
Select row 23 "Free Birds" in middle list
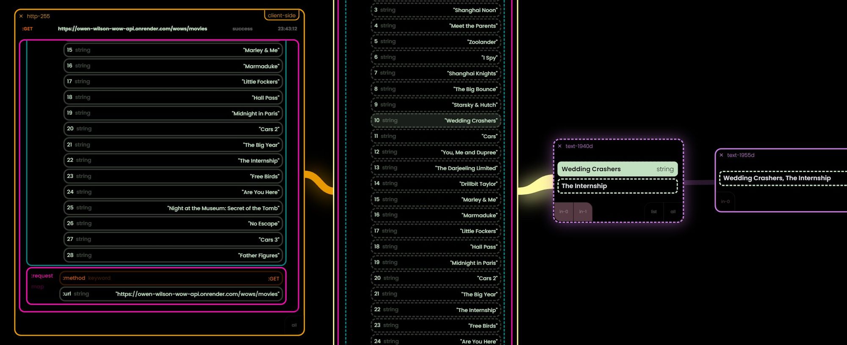[436, 326]
